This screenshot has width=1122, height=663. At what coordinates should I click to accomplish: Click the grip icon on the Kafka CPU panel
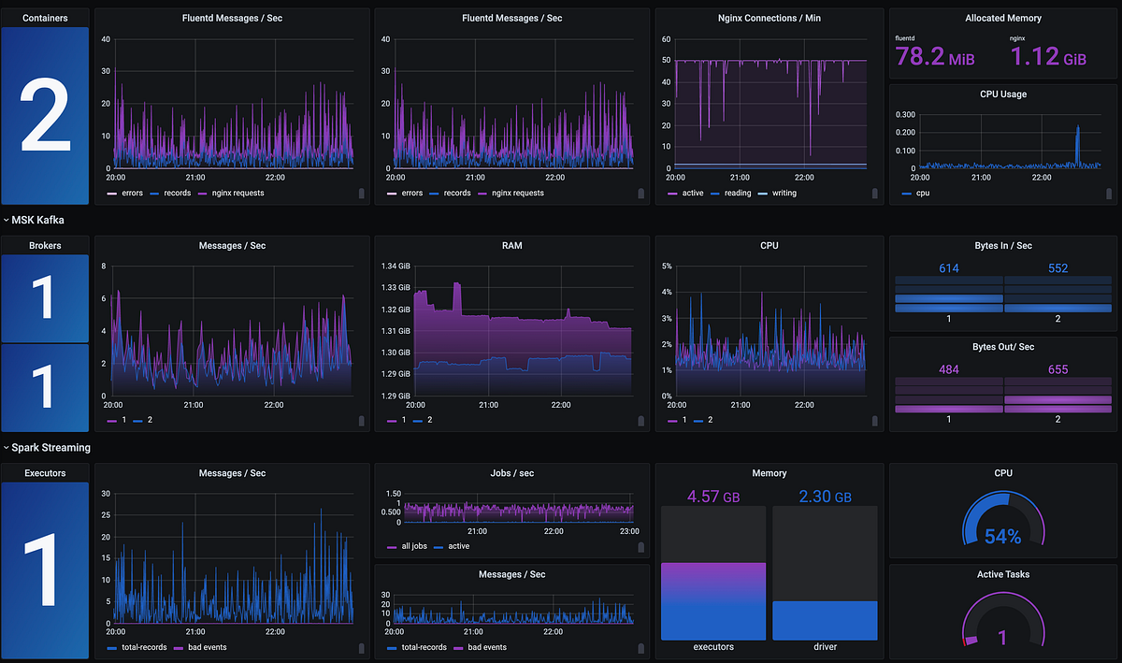click(875, 422)
